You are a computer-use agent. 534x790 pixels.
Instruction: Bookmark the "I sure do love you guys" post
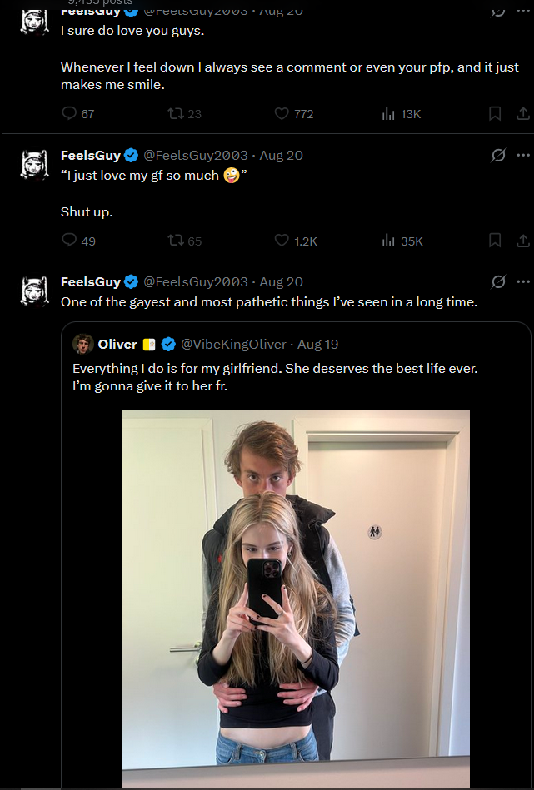pos(495,113)
